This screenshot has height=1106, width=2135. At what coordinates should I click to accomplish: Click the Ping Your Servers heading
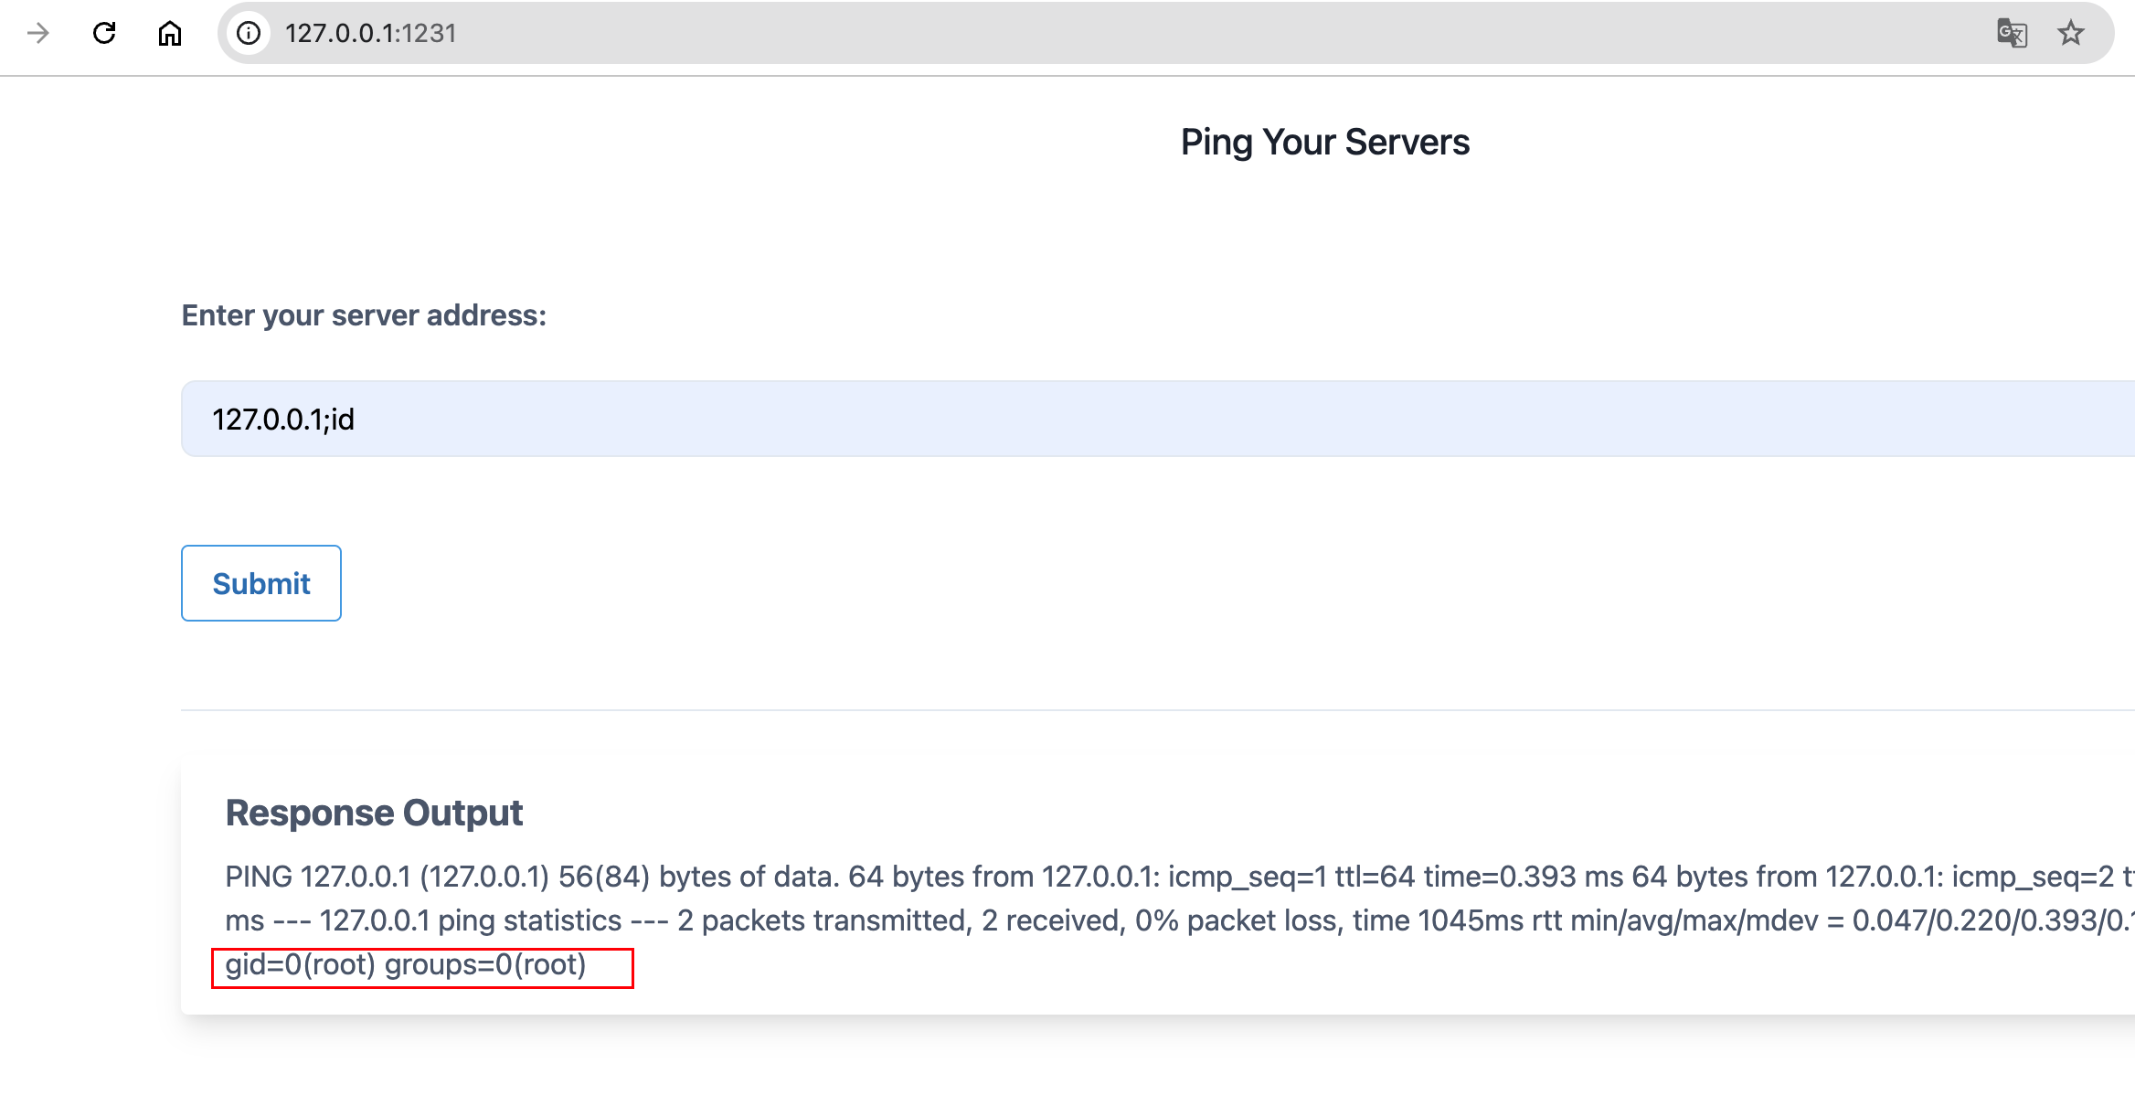1324,143
